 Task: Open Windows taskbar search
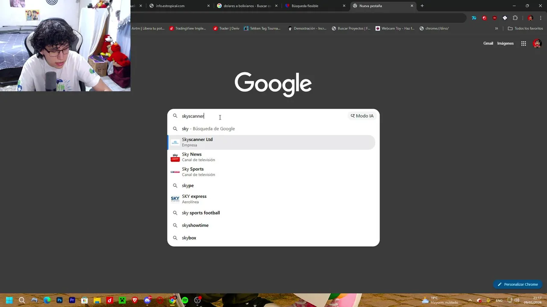click(22, 300)
